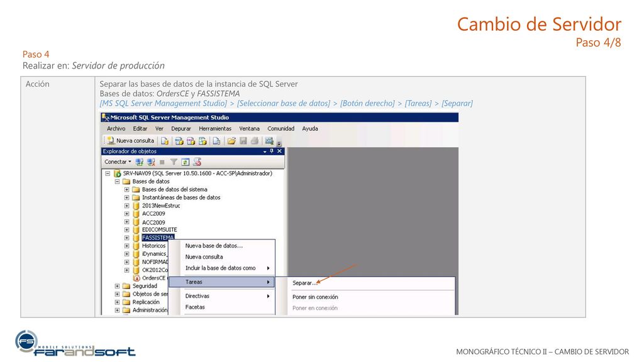644x362 pixels.
Task: Choose Facetas in the context menu
Action: [x=222, y=307]
